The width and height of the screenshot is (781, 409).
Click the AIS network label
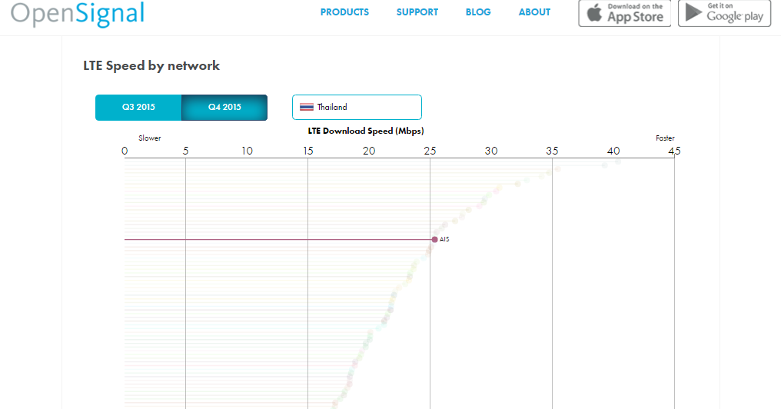(444, 240)
